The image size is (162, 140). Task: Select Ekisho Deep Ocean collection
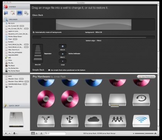point(16,37)
